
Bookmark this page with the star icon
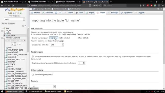pos(100,5)
